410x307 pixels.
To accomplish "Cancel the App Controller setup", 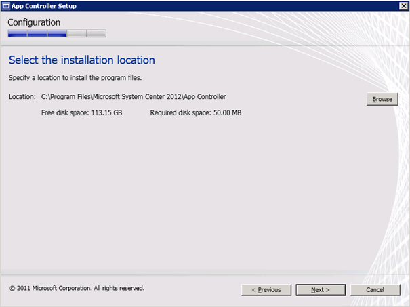I will [375, 290].
